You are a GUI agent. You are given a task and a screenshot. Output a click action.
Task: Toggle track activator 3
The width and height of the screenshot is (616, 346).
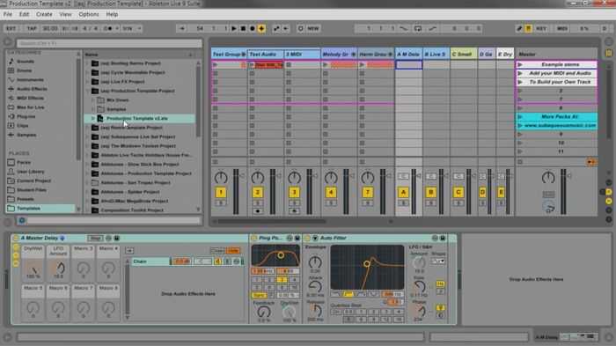pyautogui.click(x=294, y=192)
